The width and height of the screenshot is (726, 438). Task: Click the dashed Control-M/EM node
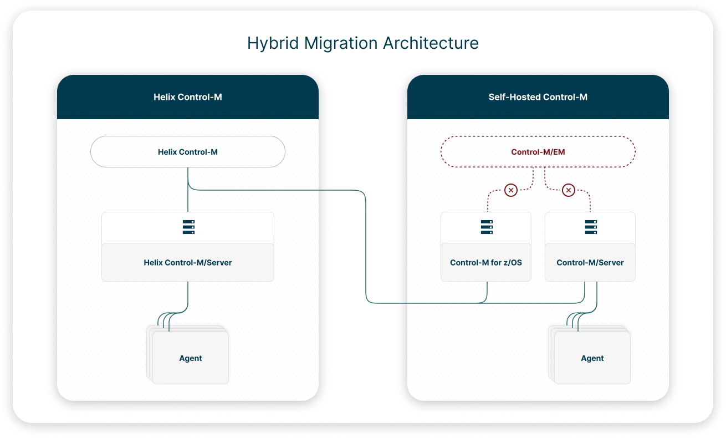[538, 151]
